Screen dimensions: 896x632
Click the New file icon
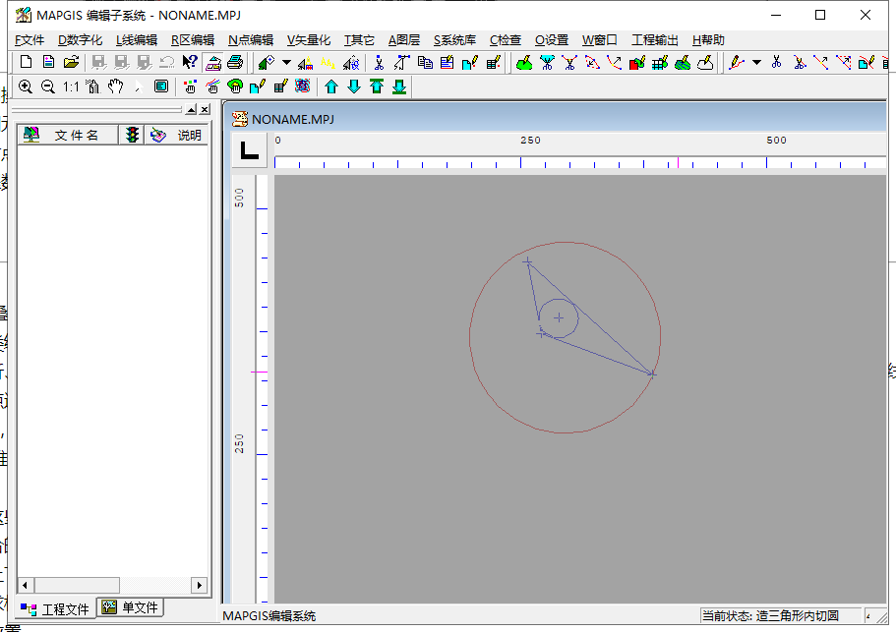[x=27, y=63]
